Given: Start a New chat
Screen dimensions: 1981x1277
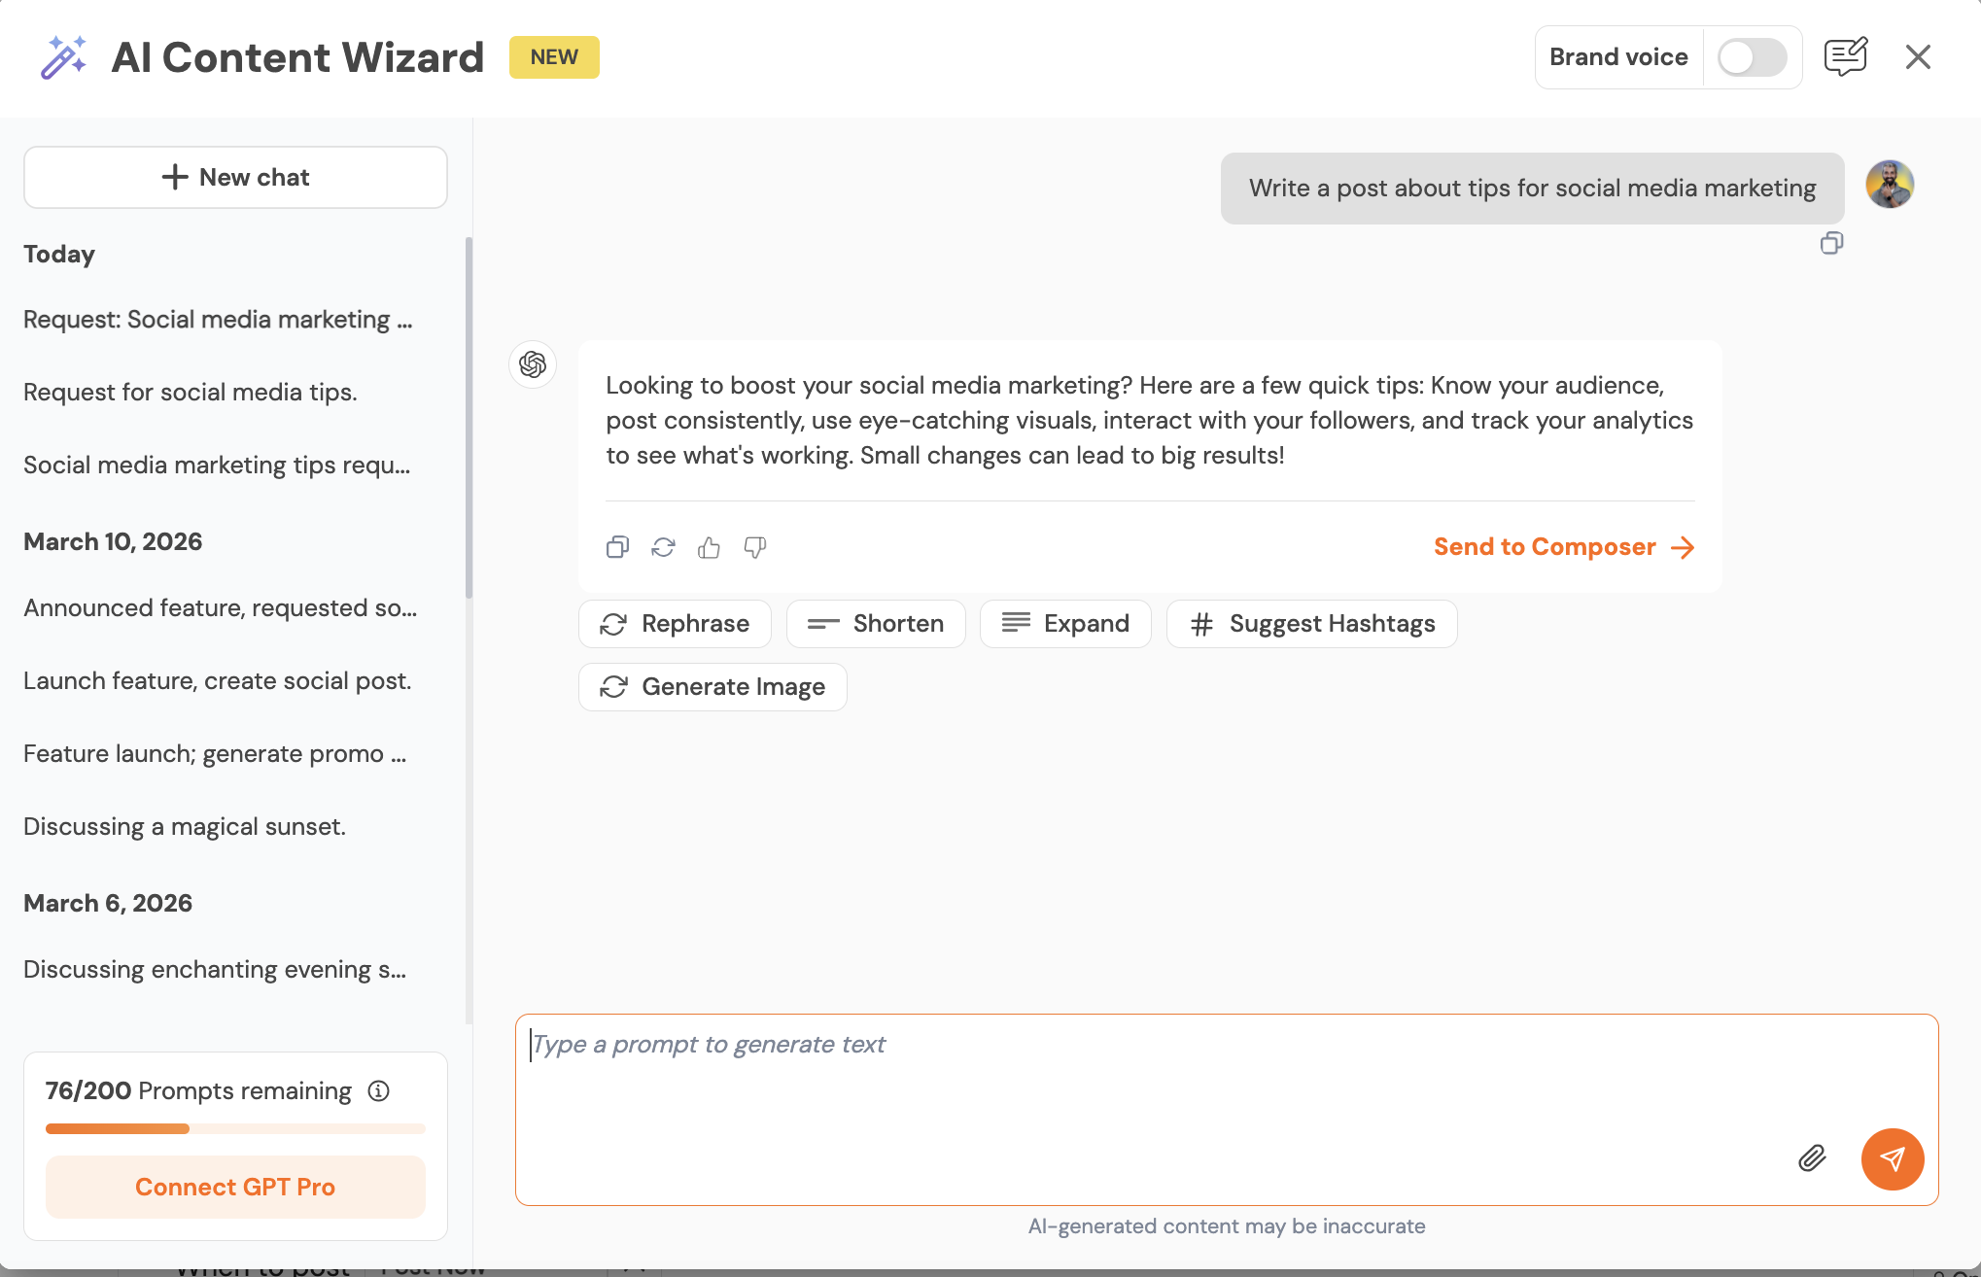Looking at the screenshot, I should pos(235,177).
